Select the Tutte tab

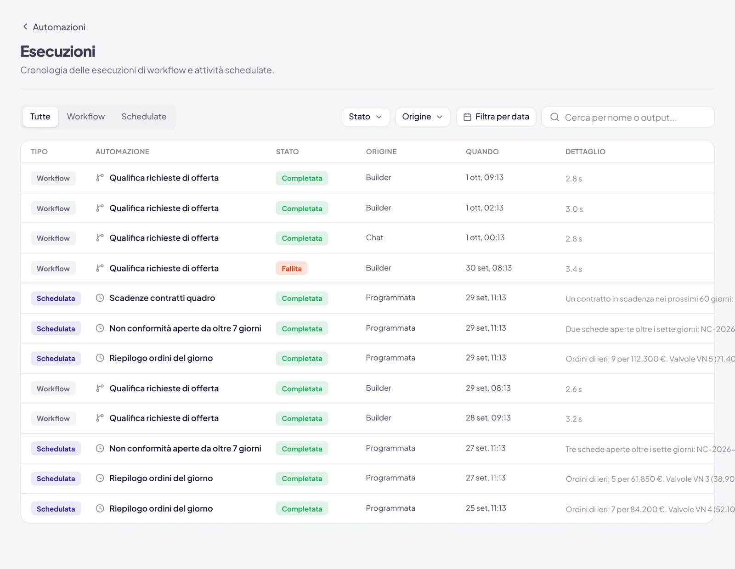pyautogui.click(x=40, y=117)
